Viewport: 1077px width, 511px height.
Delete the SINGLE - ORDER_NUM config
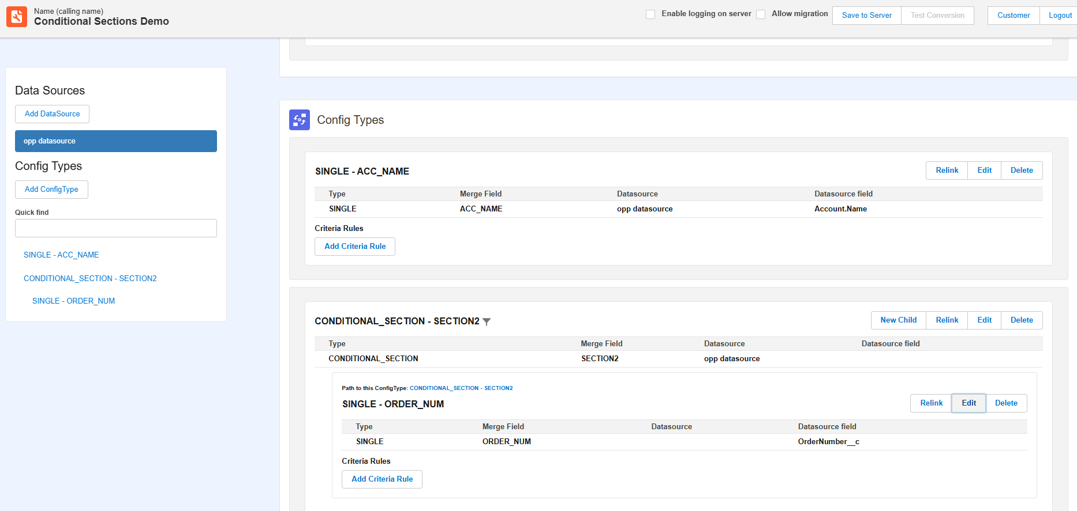pyautogui.click(x=1006, y=403)
